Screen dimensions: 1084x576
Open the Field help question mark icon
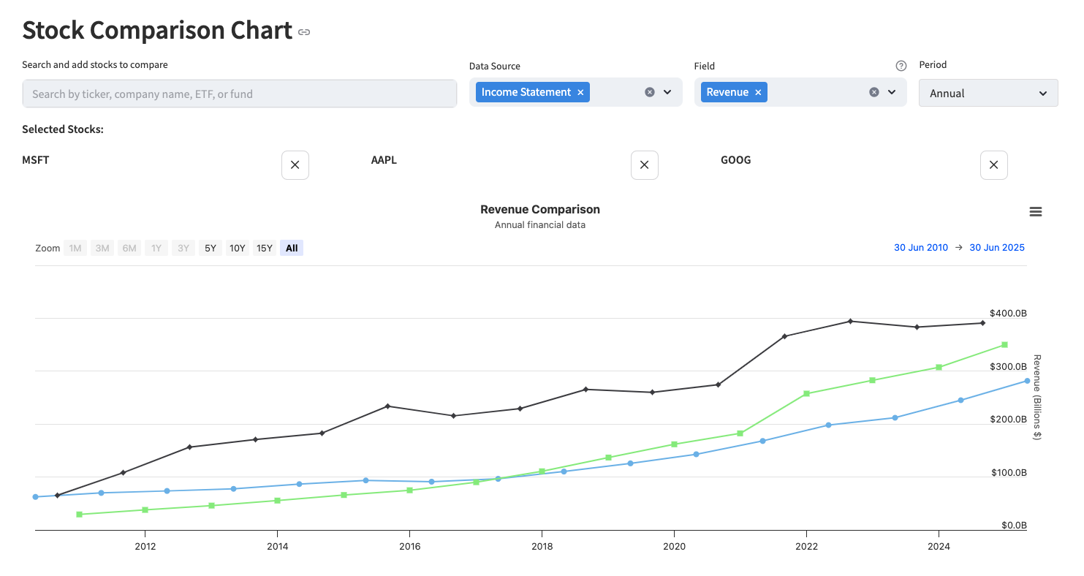coord(901,66)
